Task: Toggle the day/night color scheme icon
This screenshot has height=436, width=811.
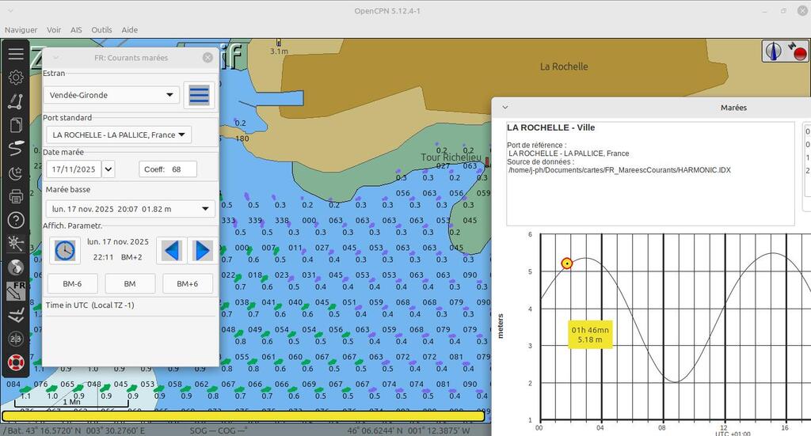Action: click(x=16, y=173)
